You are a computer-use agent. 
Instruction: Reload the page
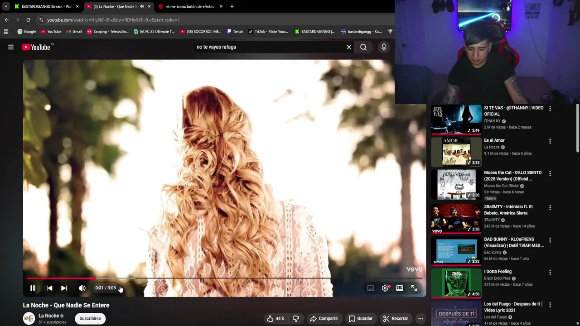(28, 20)
